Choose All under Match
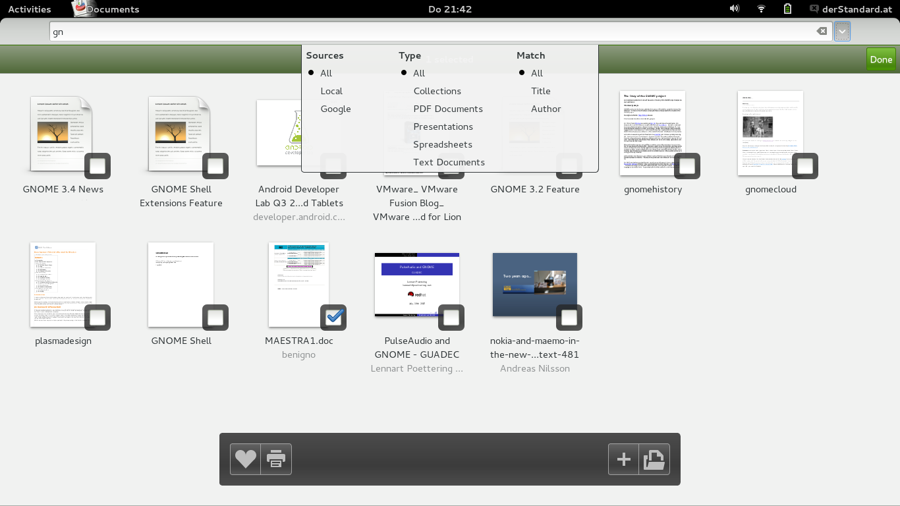 click(537, 73)
